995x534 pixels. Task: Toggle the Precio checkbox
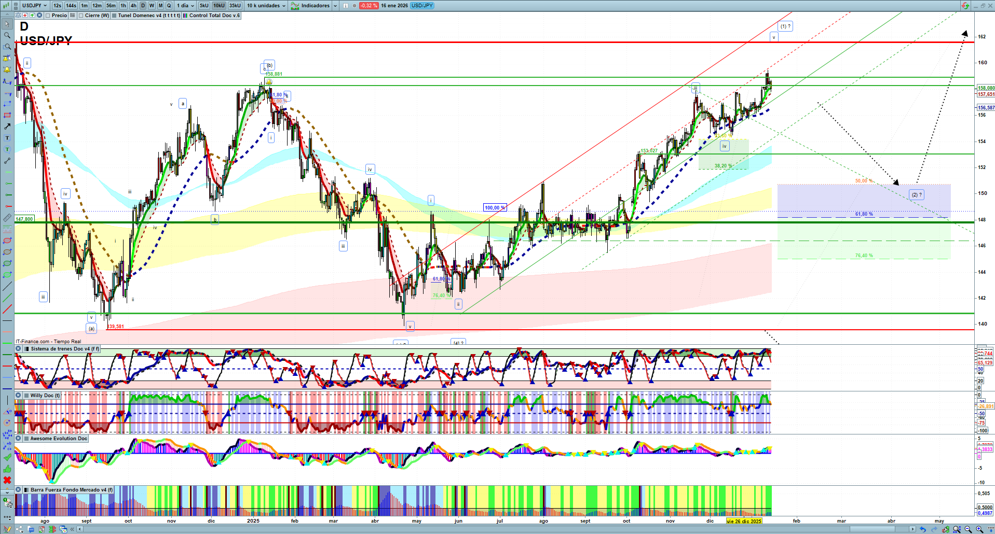click(x=48, y=16)
